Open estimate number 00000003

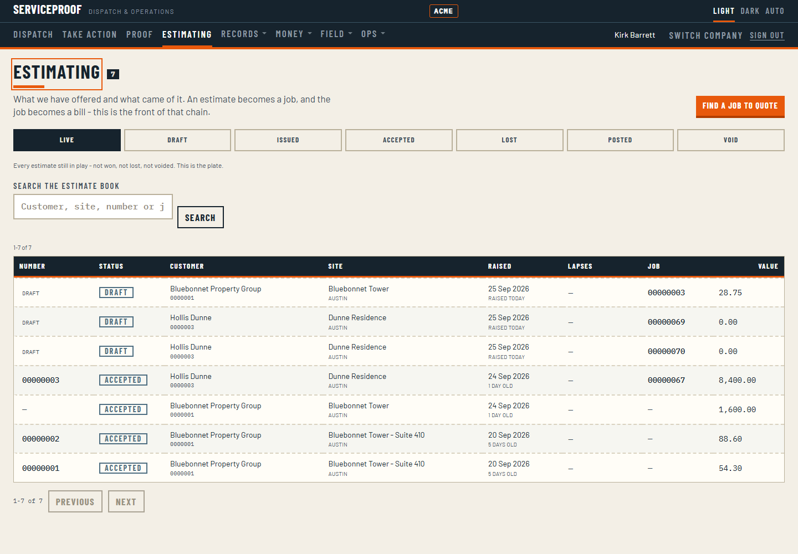pyautogui.click(x=40, y=381)
